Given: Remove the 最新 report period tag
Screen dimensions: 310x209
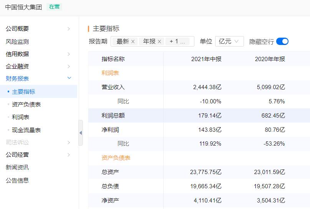Looking at the screenshot, I should [133, 41].
